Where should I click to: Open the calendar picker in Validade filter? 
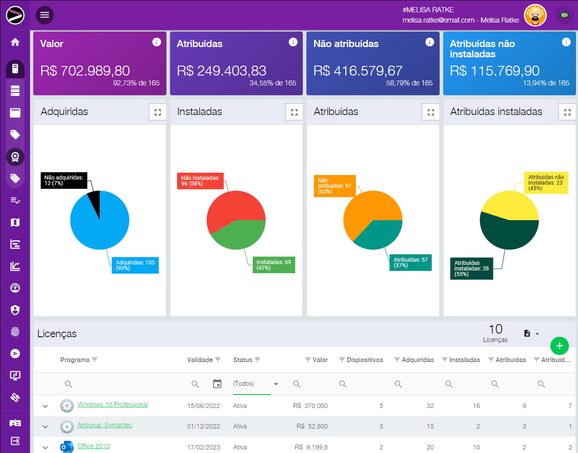coord(217,384)
